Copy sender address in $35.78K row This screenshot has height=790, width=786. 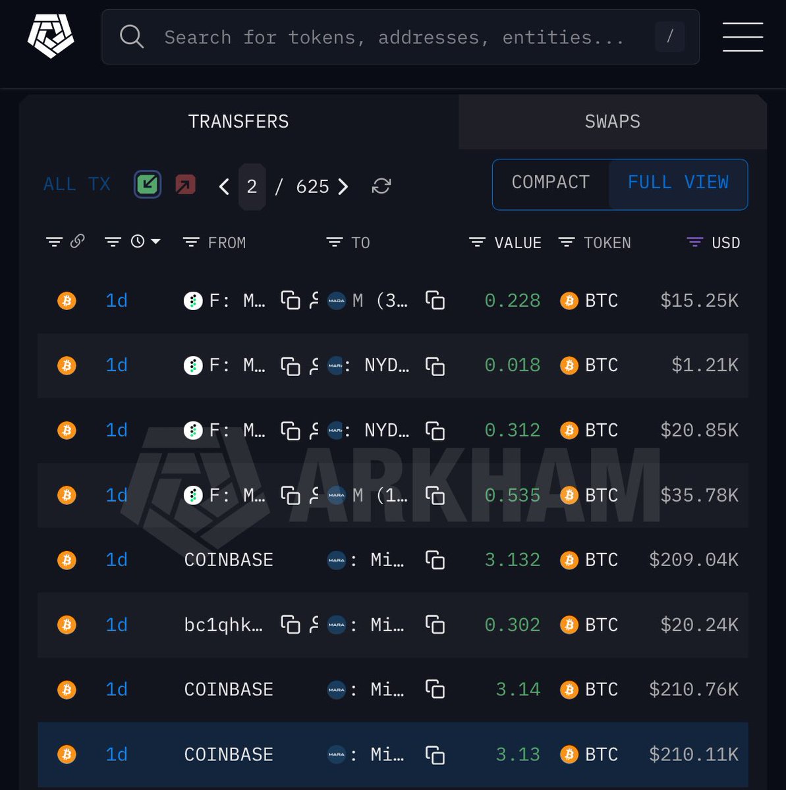click(x=290, y=494)
